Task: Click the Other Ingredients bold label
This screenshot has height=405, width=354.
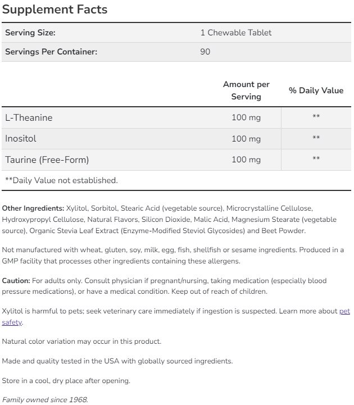Action: click(33, 208)
